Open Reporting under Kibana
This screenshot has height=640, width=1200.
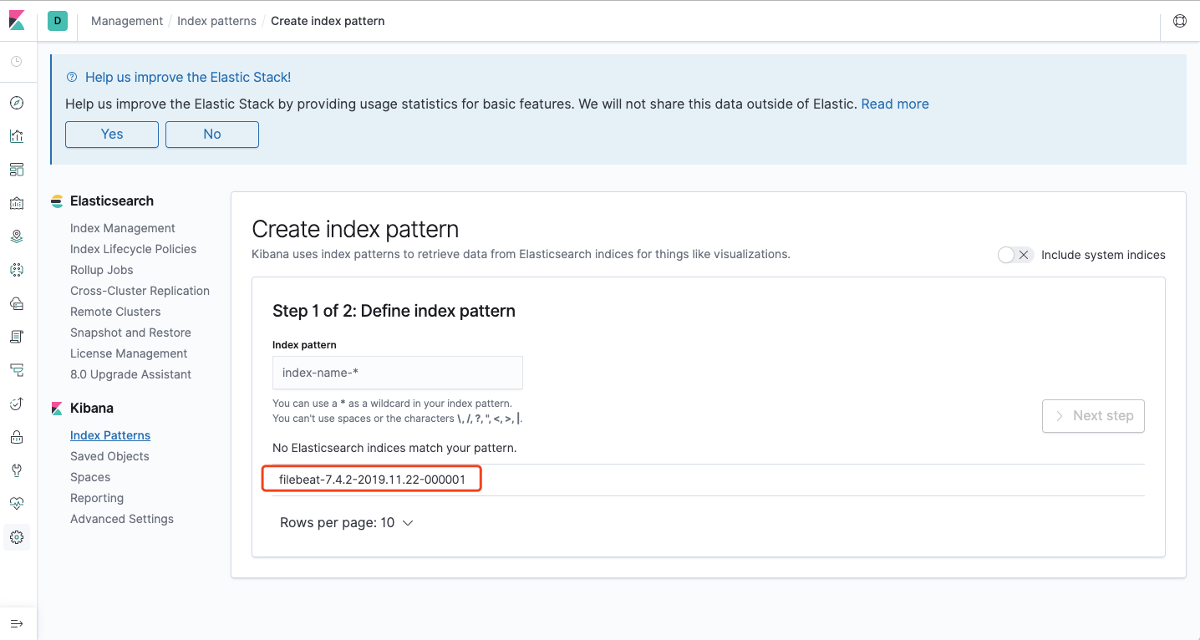[97, 498]
